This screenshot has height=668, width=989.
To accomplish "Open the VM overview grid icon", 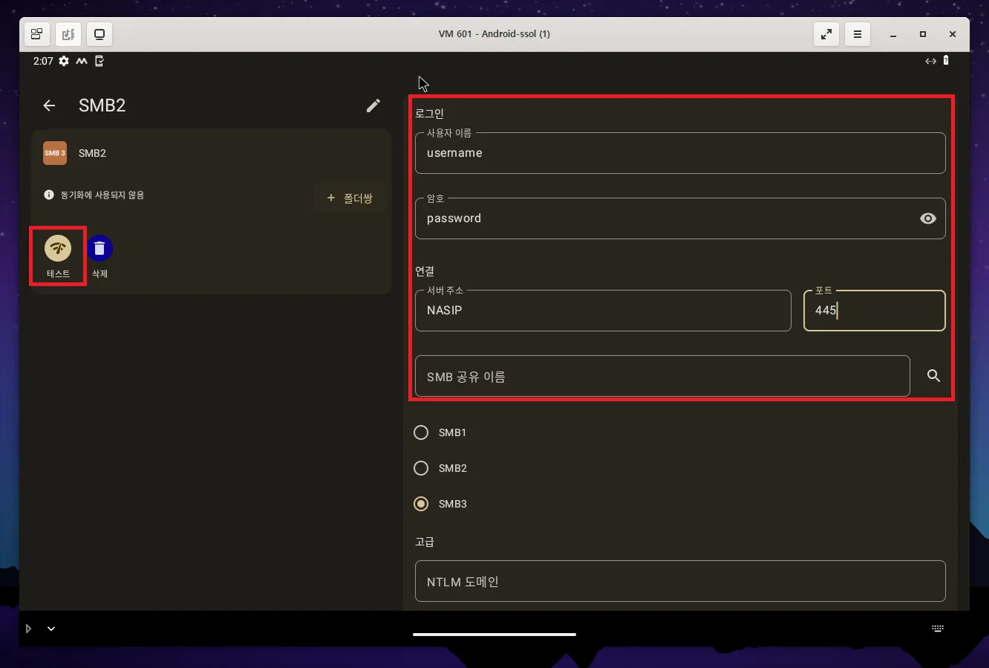I will point(36,33).
